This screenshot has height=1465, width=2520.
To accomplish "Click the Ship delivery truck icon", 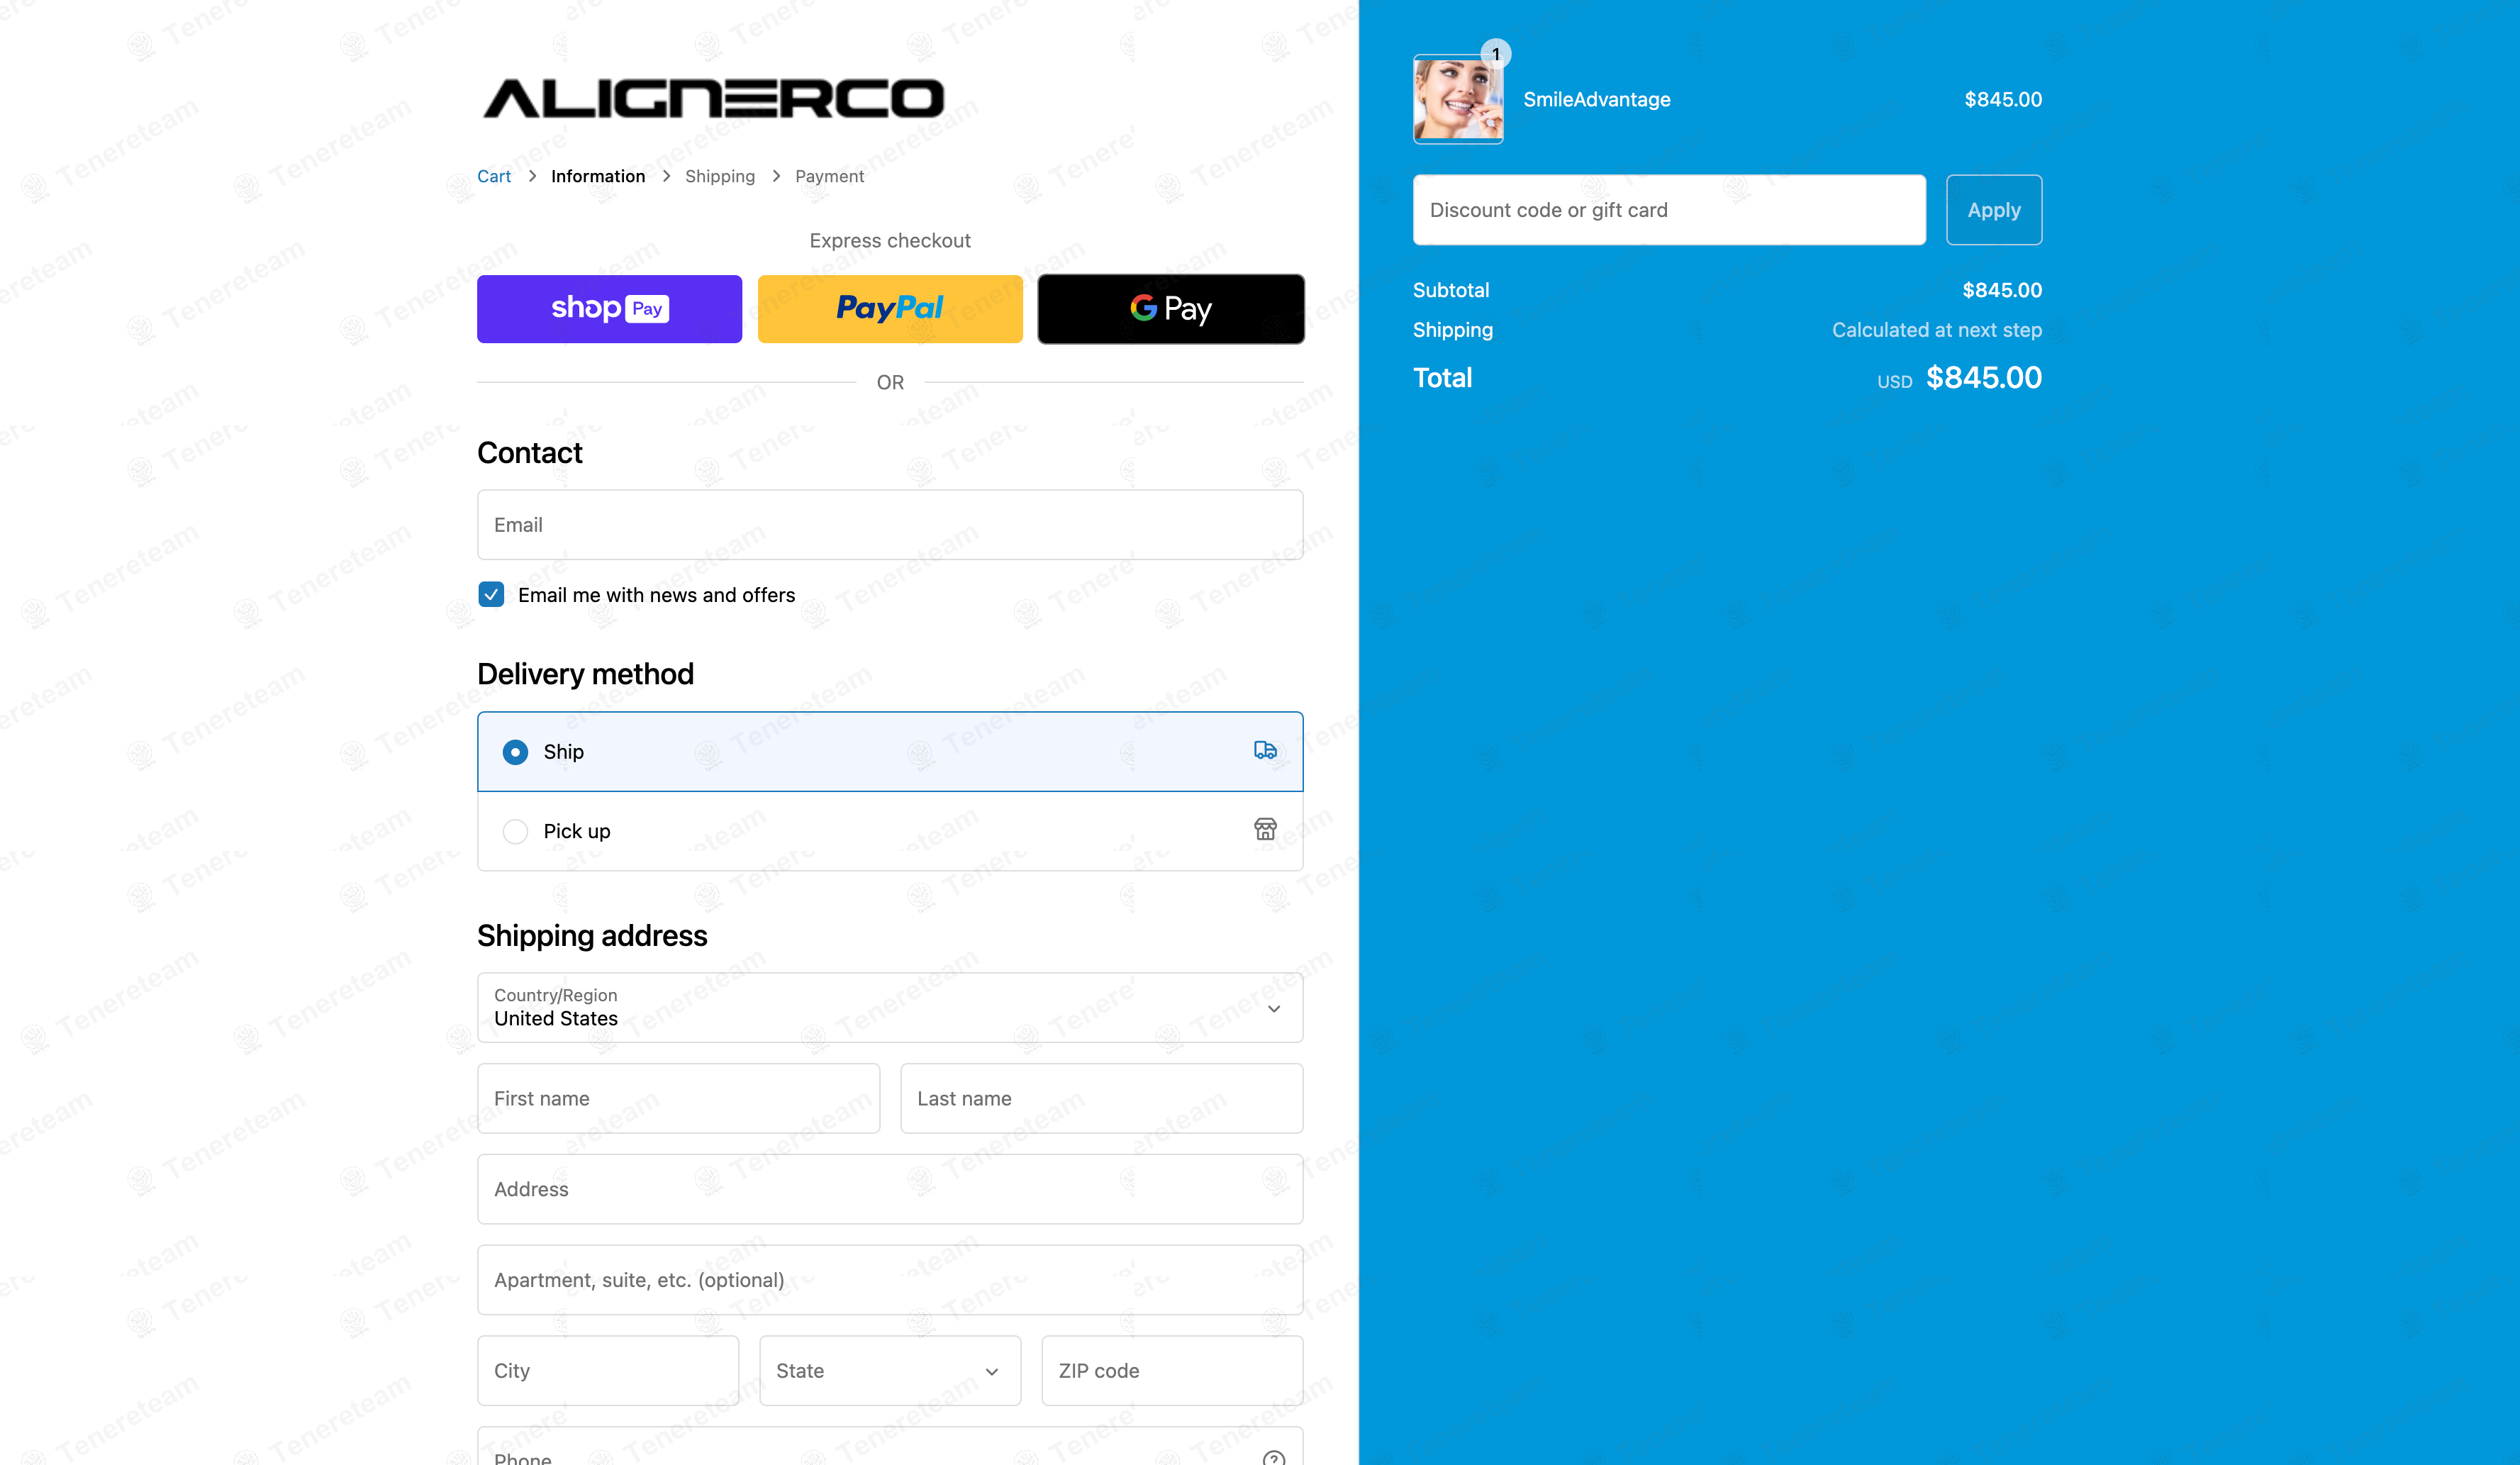I will point(1265,750).
